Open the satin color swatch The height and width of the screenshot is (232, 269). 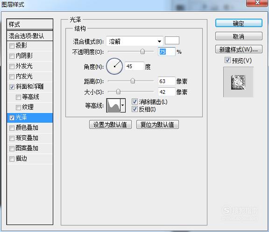[172, 41]
